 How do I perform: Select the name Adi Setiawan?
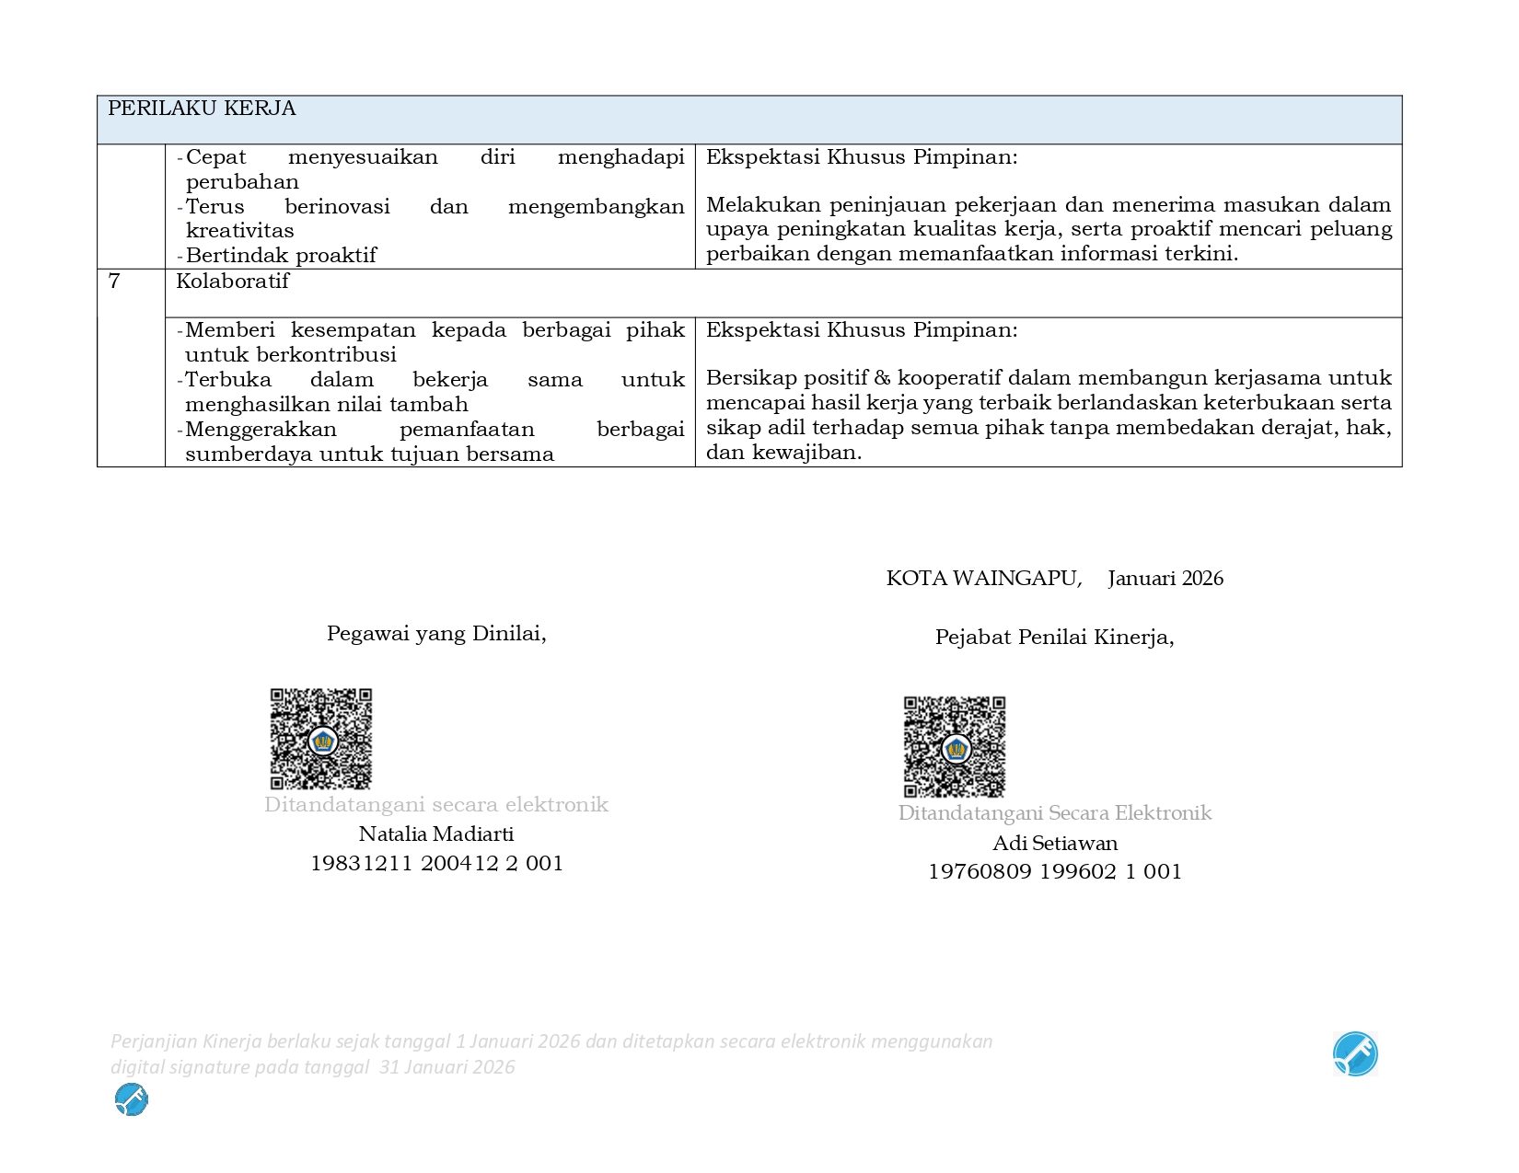(x=1055, y=844)
